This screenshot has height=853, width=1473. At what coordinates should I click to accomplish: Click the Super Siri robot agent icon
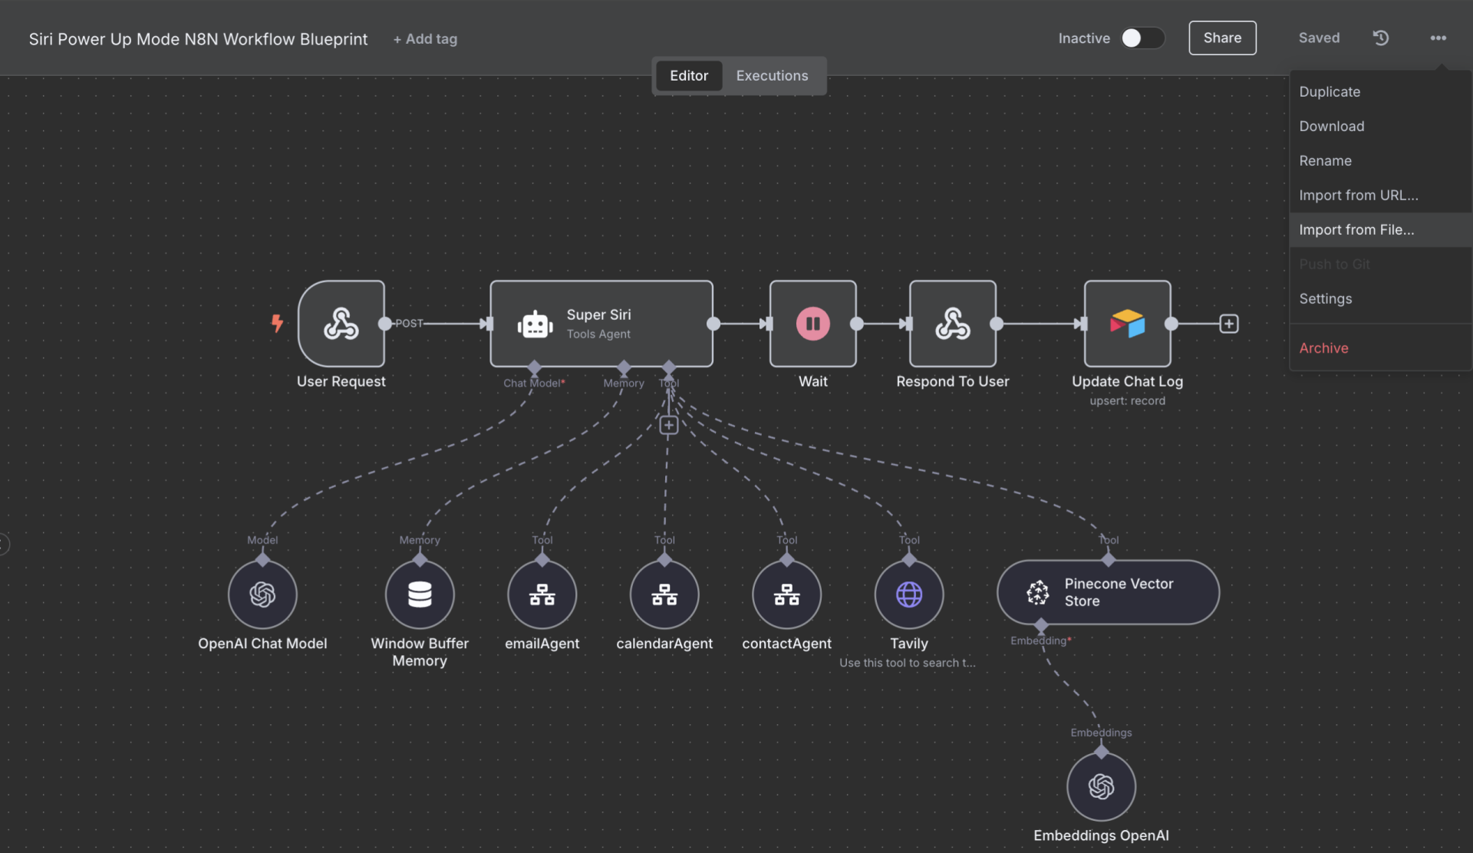click(535, 324)
